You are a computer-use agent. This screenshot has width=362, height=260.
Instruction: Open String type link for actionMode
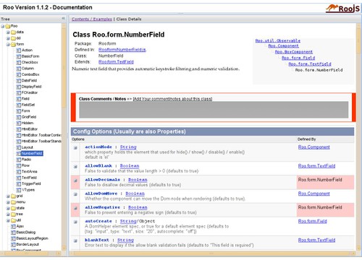click(128, 147)
